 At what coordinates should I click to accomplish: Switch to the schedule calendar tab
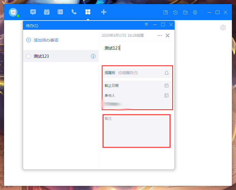click(47, 12)
